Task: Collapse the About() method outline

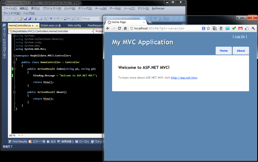Action: click(x=14, y=92)
